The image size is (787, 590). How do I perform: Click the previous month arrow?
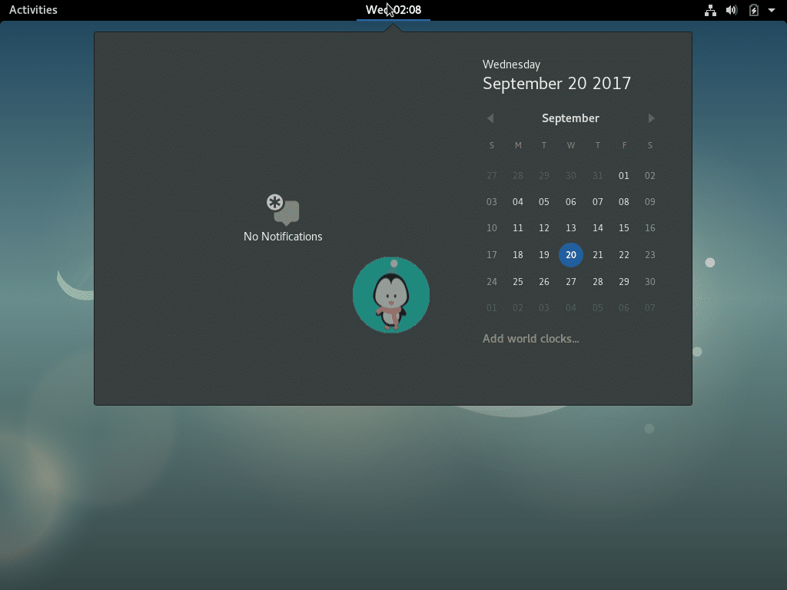click(490, 118)
